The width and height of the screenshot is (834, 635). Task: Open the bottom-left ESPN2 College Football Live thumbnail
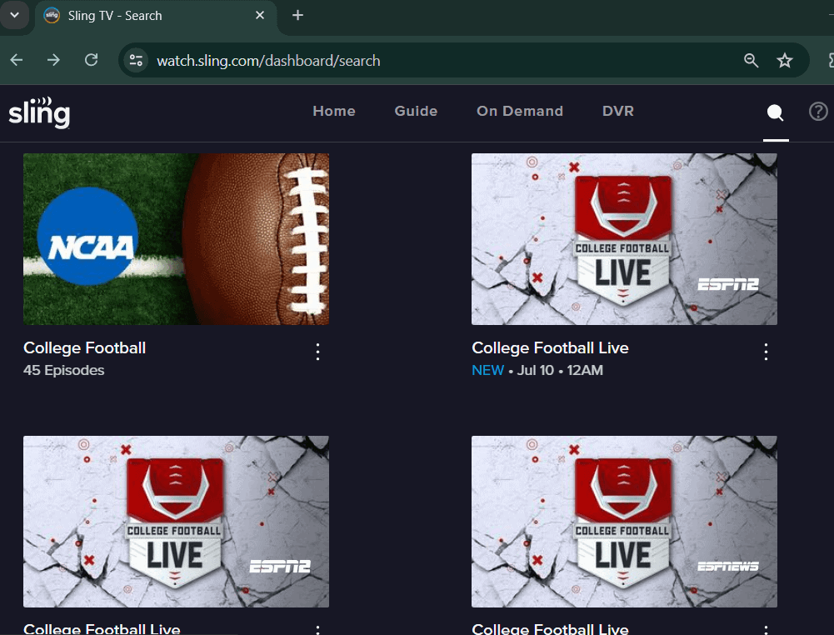[x=176, y=521]
